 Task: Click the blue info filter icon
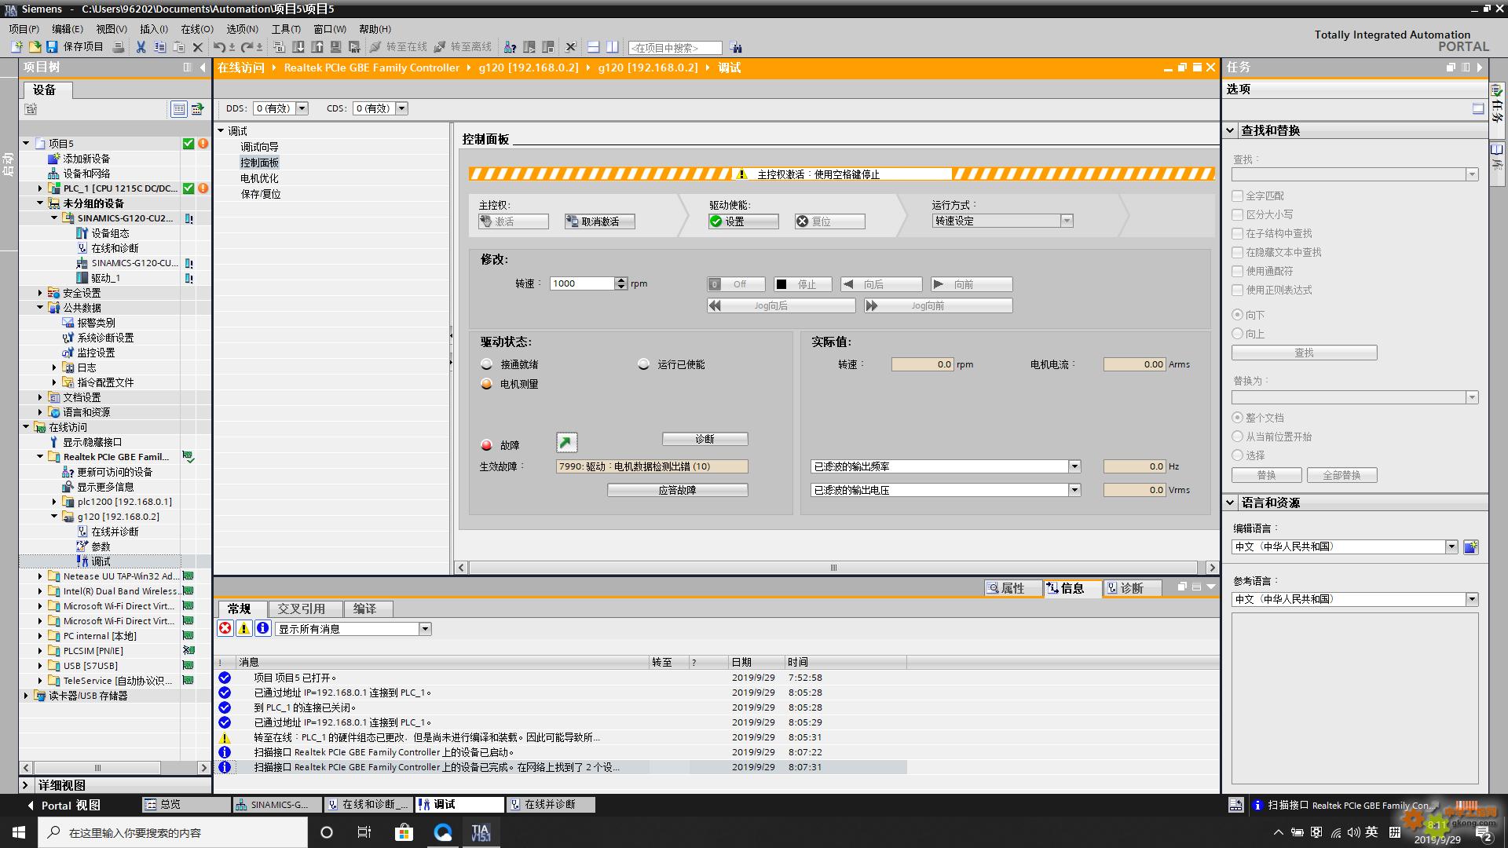coord(263,628)
